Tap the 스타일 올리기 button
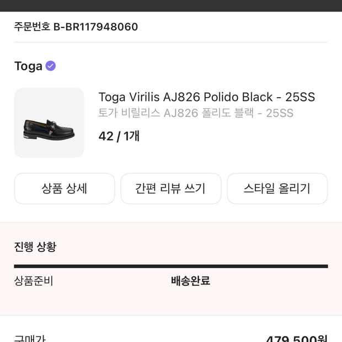342x342 pixels. 277,189
